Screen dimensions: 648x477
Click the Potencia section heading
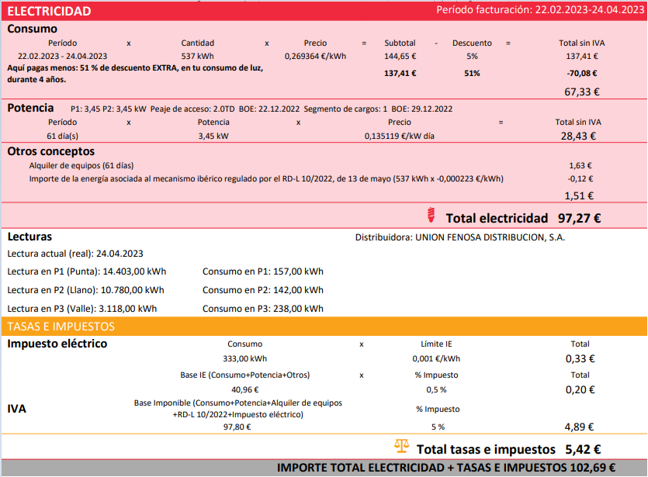30,108
